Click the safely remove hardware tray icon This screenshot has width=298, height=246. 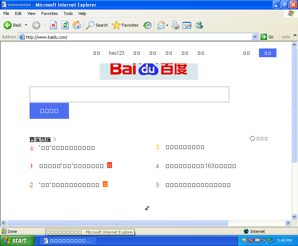click(271, 241)
